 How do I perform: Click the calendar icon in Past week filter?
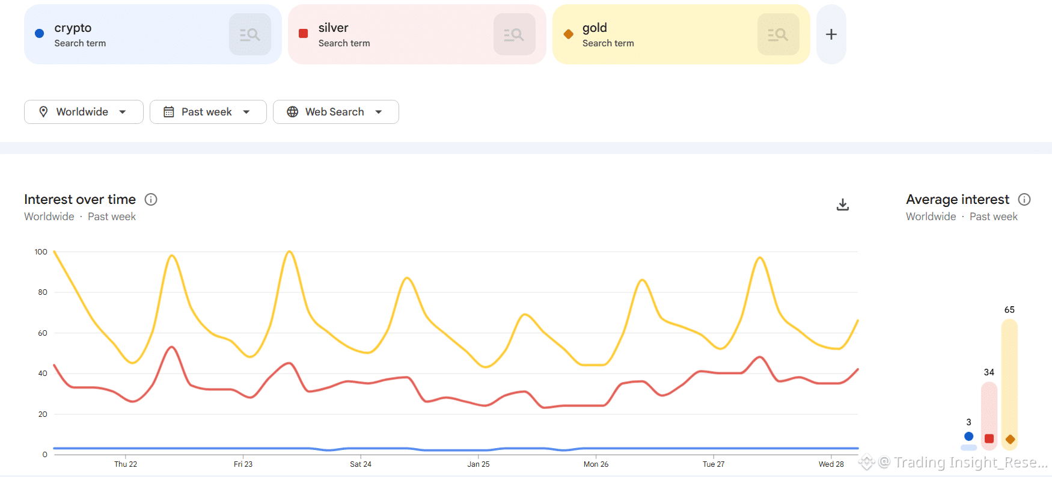click(169, 112)
